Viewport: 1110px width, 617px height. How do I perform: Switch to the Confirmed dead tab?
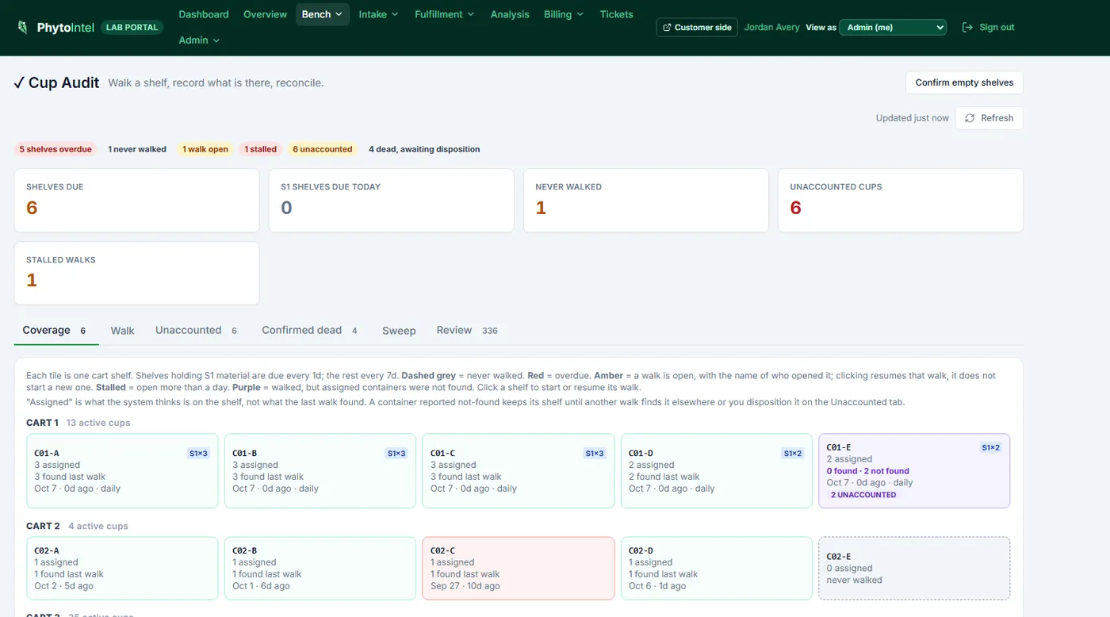[309, 331]
